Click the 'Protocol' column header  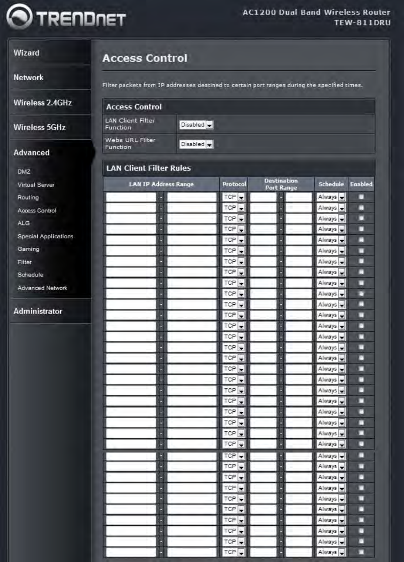click(x=234, y=184)
